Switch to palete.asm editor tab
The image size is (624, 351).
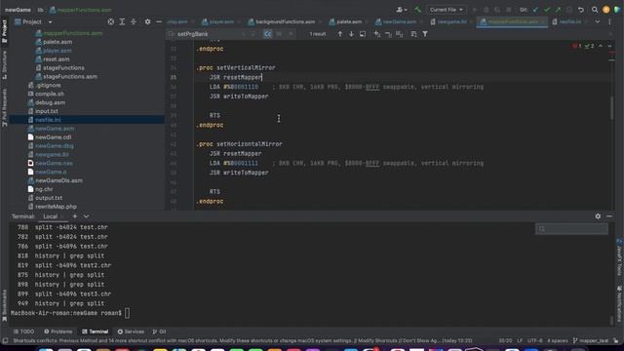click(345, 21)
